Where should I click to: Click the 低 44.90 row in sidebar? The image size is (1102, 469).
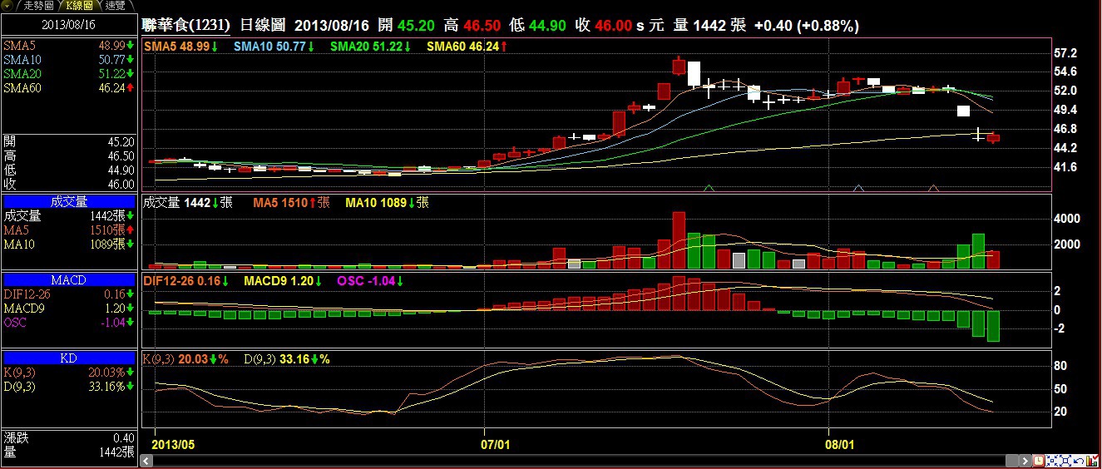pyautogui.click(x=69, y=170)
